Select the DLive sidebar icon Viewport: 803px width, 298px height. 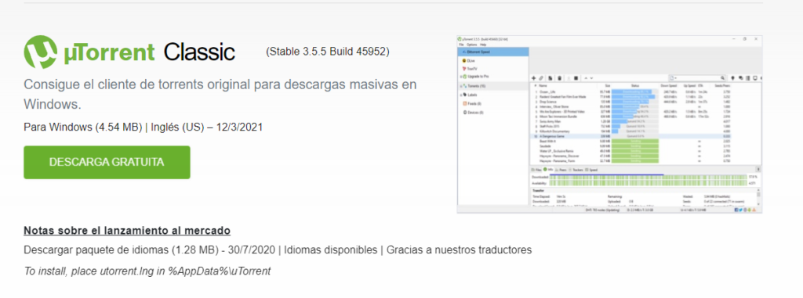point(464,61)
